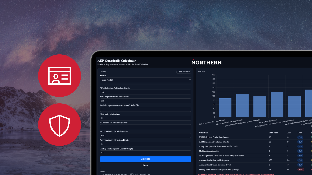Click the chart bar reaching 110

click(242, 106)
